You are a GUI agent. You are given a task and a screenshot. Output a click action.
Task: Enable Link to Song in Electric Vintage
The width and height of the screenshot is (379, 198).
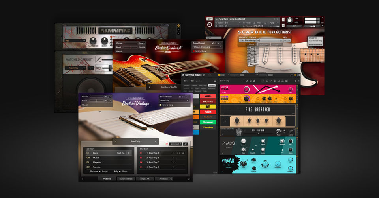pos(161,105)
